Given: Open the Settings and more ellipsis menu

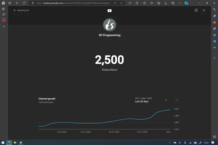Looking at the screenshot, I should pos(180,3).
